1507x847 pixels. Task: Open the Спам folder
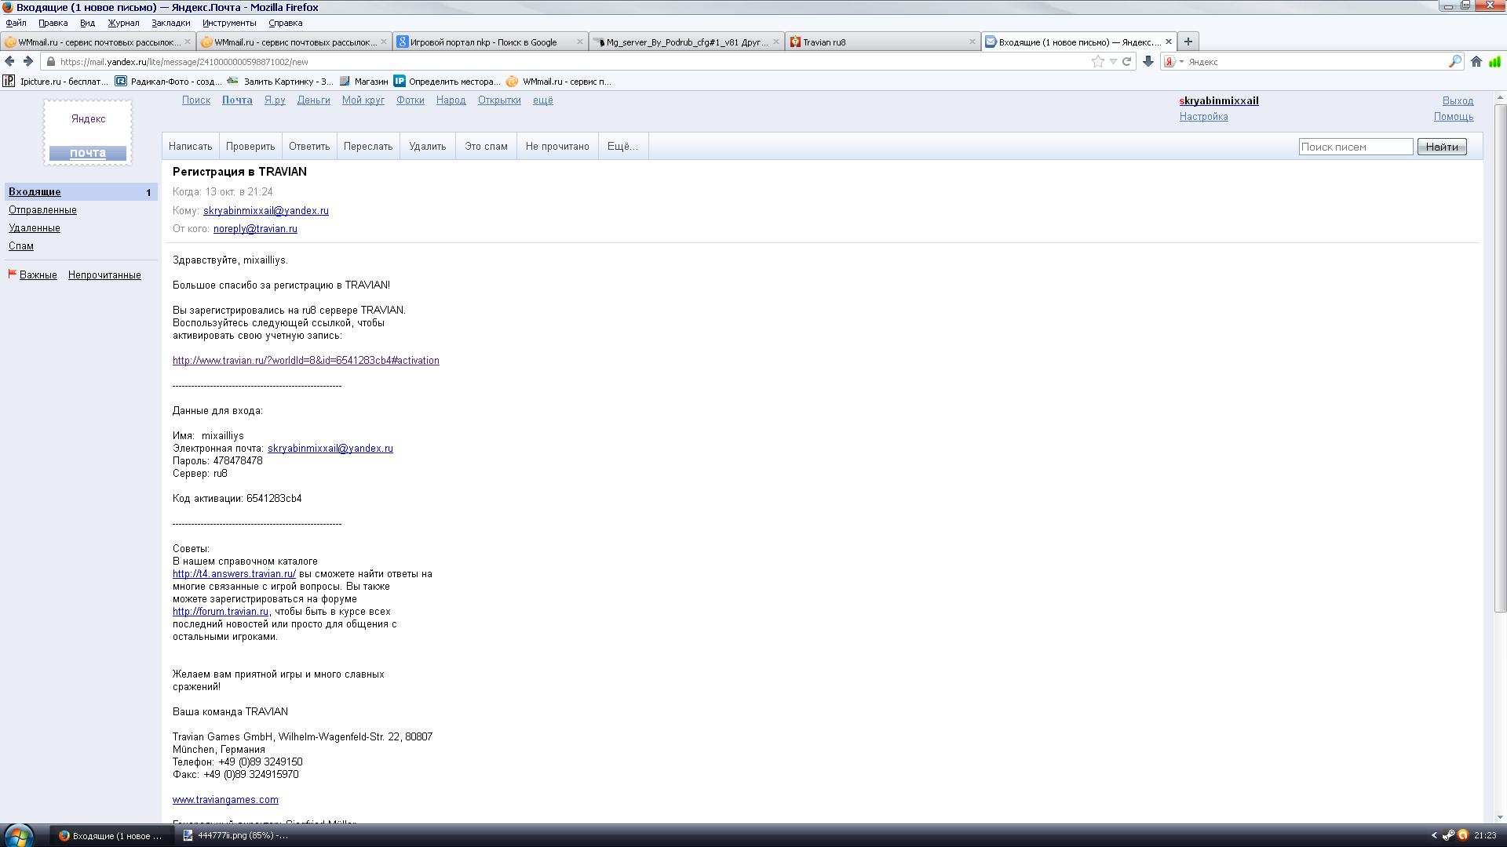21,246
